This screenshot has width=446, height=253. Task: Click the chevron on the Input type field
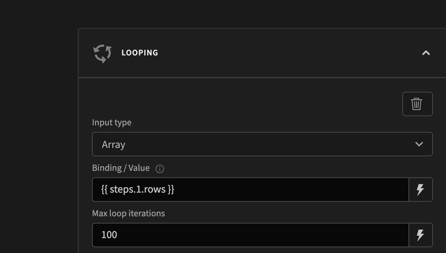pos(419,144)
